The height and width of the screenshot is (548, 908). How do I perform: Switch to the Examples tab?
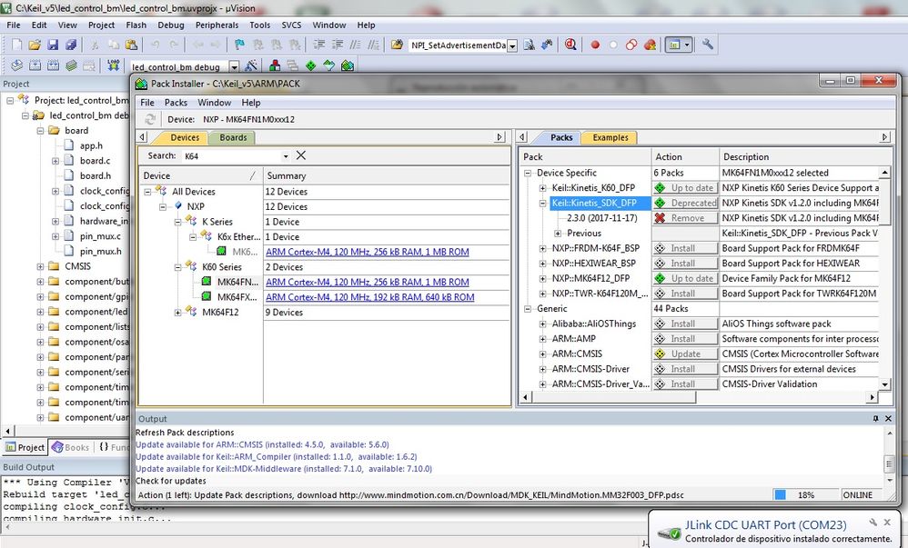(610, 137)
